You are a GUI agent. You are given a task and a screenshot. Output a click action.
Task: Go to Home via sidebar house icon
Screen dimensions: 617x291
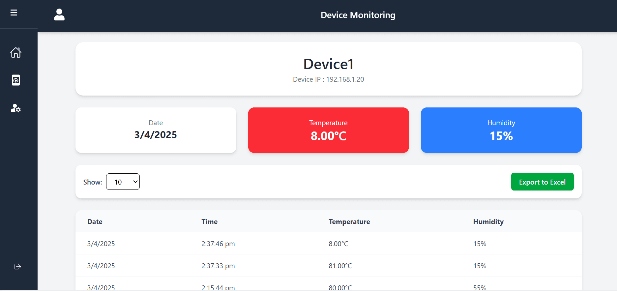[x=16, y=52]
